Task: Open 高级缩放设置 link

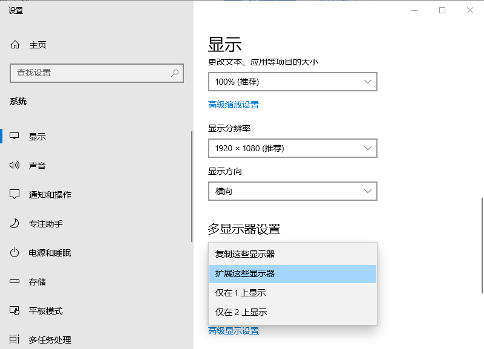Action: 234,104
